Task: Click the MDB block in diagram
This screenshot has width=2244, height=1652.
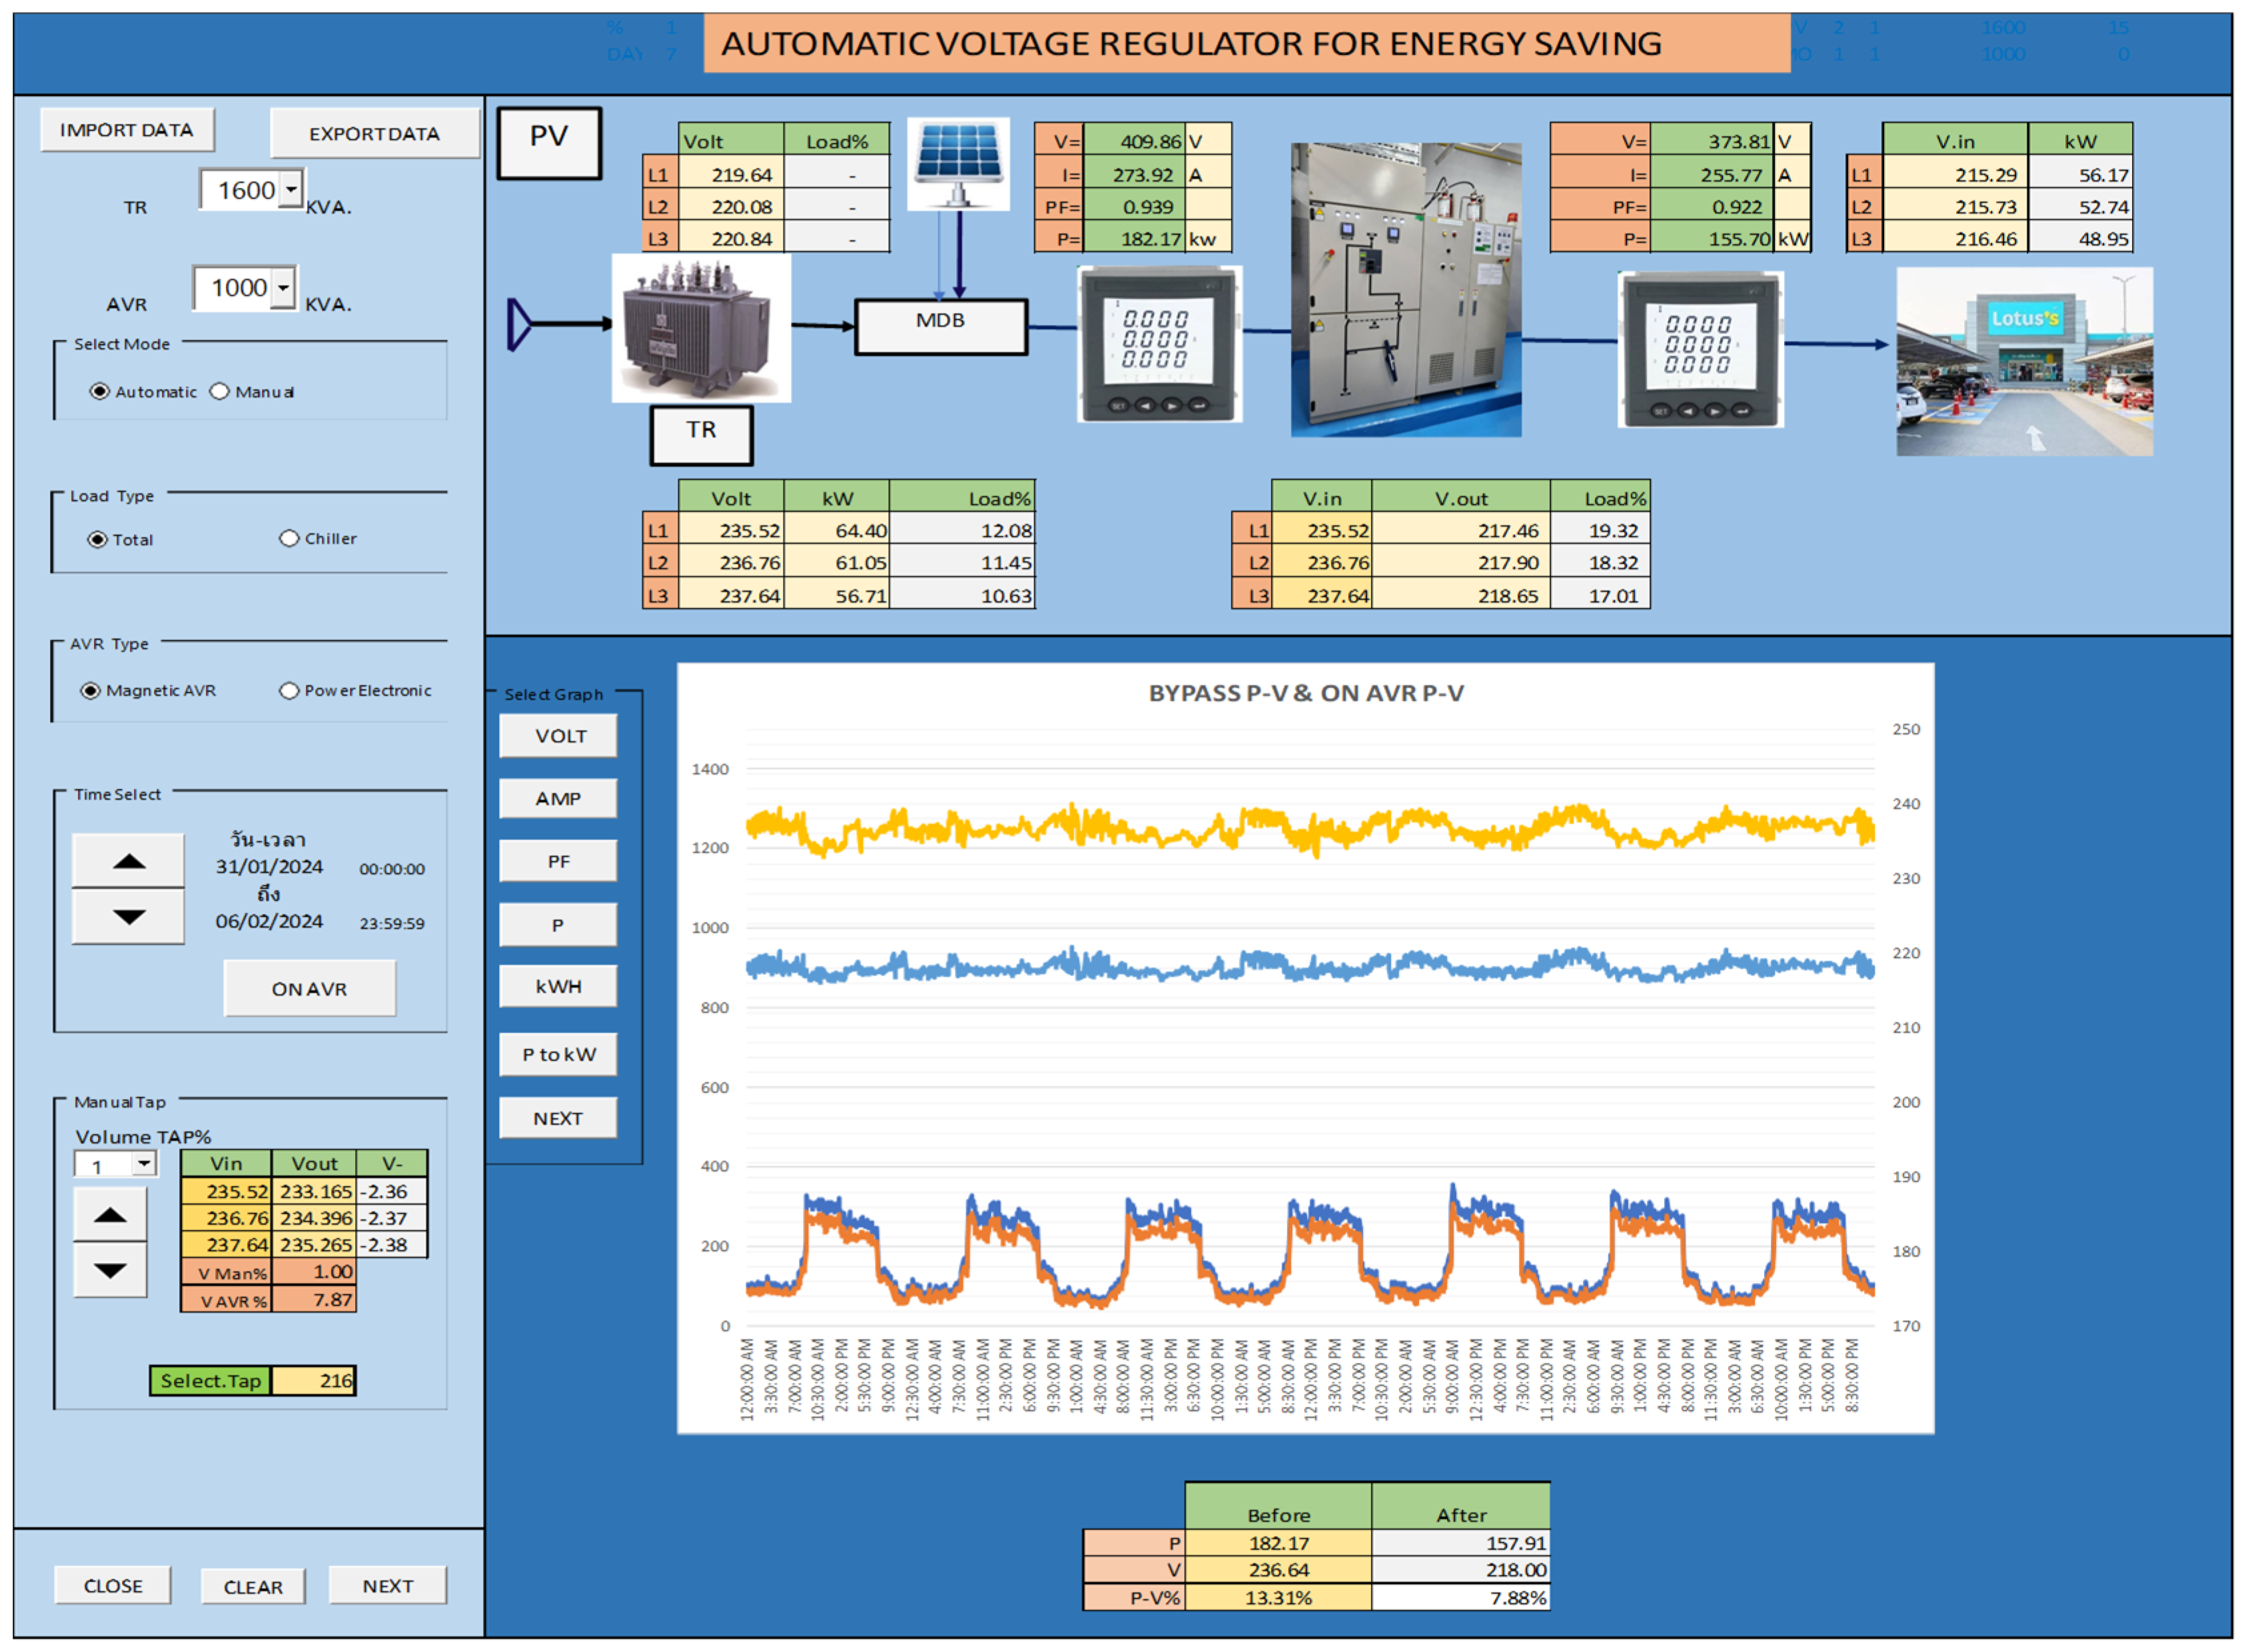Action: (940, 325)
